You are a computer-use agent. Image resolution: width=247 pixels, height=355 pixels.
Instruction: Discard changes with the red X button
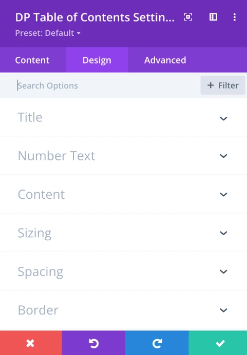[31, 343]
